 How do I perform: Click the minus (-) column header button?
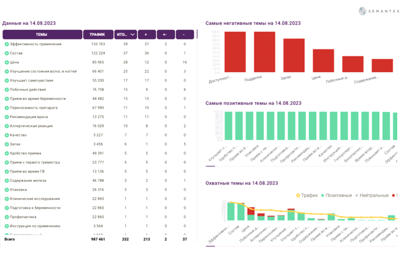pyautogui.click(x=185, y=35)
